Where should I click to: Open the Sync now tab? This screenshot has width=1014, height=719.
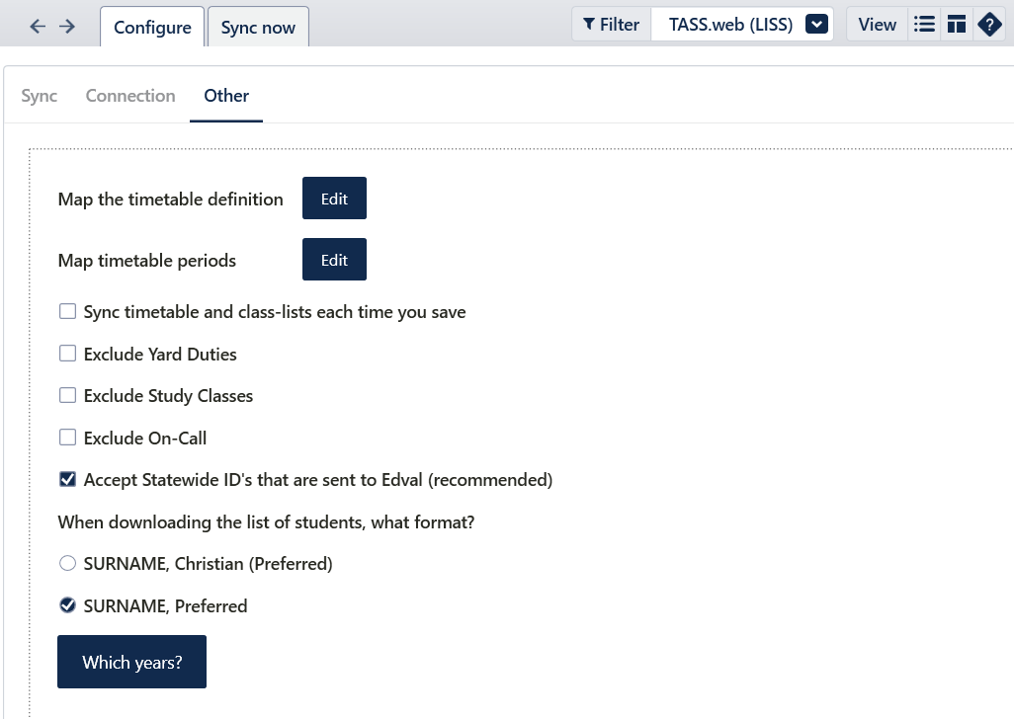pyautogui.click(x=258, y=28)
